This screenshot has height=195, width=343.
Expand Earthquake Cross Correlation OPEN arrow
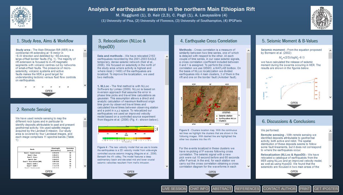coord(212,174)
